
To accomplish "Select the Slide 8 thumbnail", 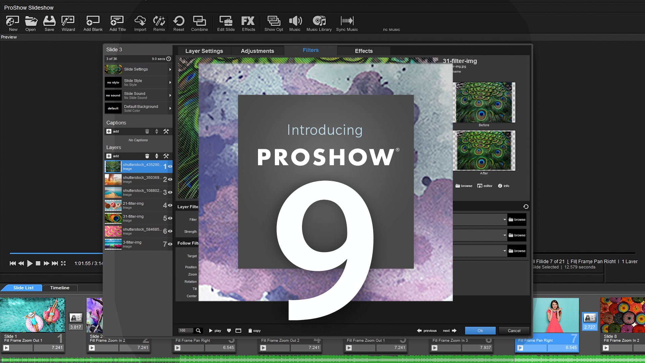I will coord(621,314).
